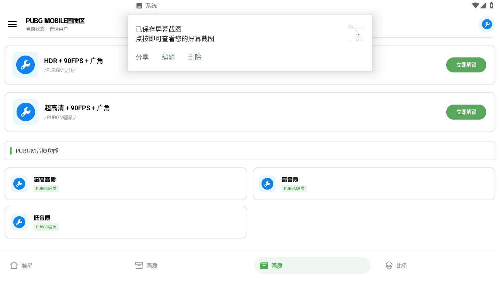The height and width of the screenshot is (281, 500).
Task: Delete the screenshot using 删除
Action: pyautogui.click(x=195, y=57)
